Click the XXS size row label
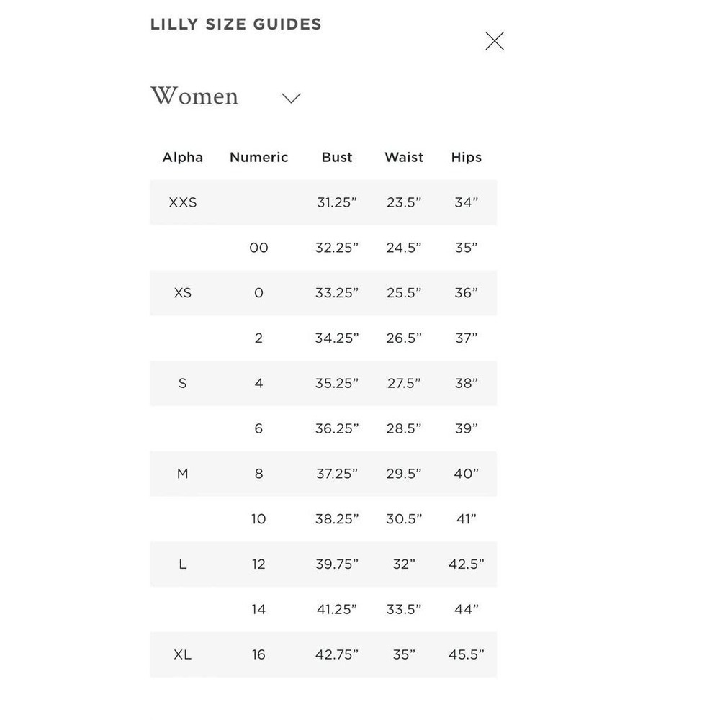 tap(182, 202)
